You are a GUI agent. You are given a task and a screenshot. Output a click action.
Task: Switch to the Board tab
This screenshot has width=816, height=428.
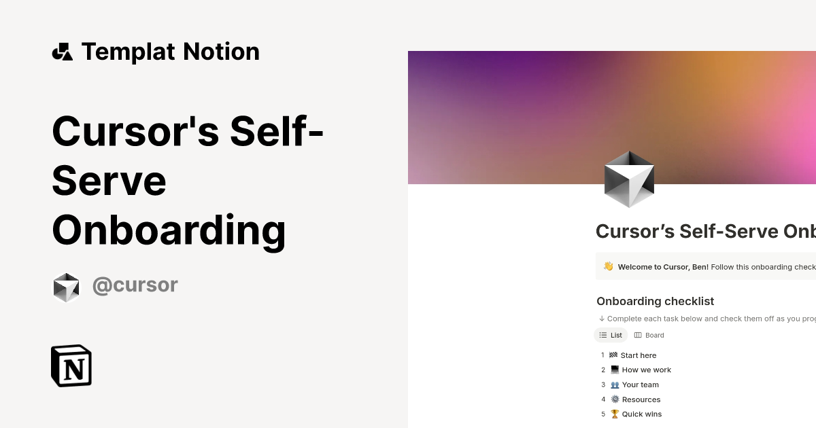tap(649, 334)
